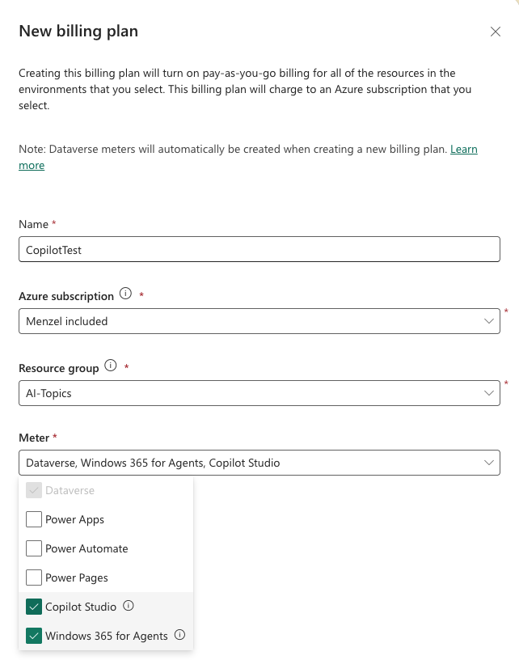Close the New billing plan panel
Screen dimensions: 519x660
click(x=496, y=32)
